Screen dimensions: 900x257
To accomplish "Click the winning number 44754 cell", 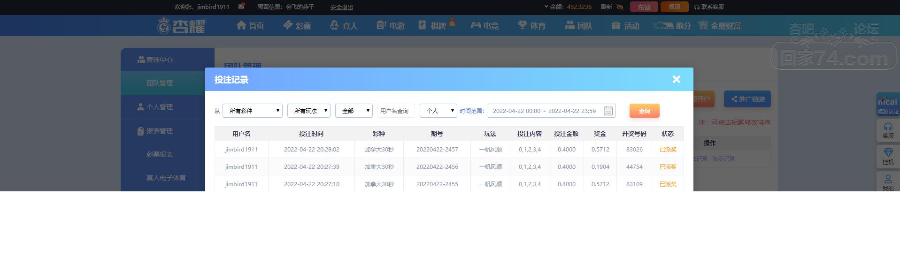I will (634, 166).
